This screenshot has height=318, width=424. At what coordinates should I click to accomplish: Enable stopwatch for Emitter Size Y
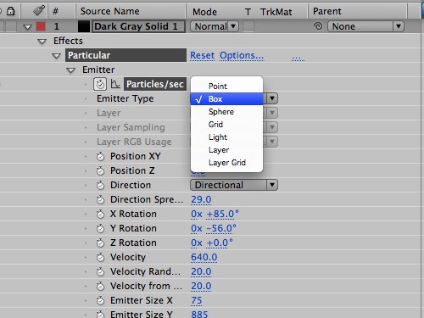coord(100,315)
